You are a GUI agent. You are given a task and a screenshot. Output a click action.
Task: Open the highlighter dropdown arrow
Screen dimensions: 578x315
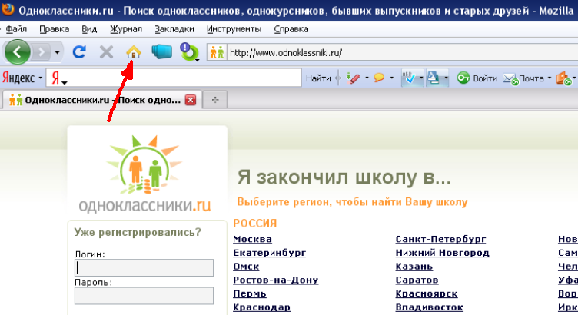(x=367, y=78)
